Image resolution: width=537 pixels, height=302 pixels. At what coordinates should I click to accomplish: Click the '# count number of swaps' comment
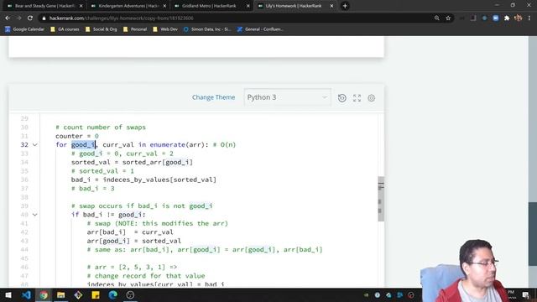101,128
